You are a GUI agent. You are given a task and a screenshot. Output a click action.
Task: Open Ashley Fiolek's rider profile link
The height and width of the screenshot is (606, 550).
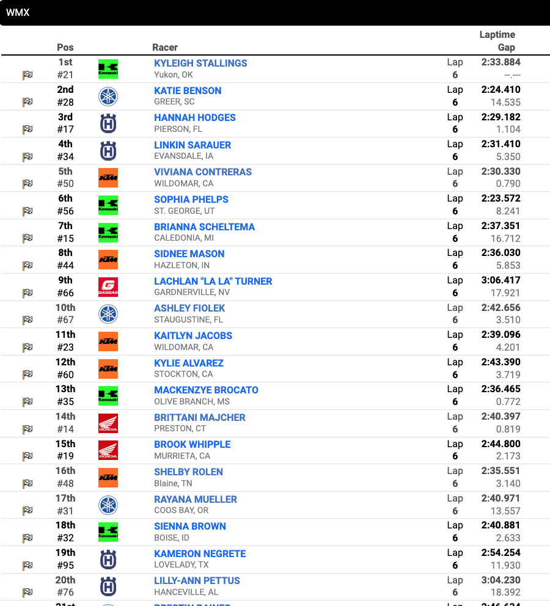pos(189,308)
